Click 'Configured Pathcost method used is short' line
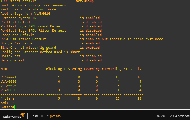Viewport: 190px width, 120px height. (x=40, y=52)
